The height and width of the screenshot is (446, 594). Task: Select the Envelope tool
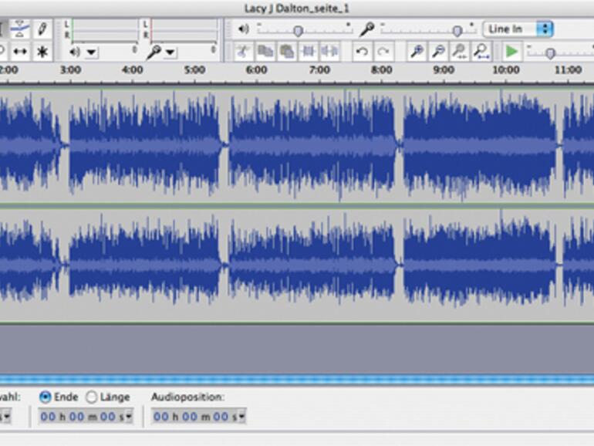[20, 29]
